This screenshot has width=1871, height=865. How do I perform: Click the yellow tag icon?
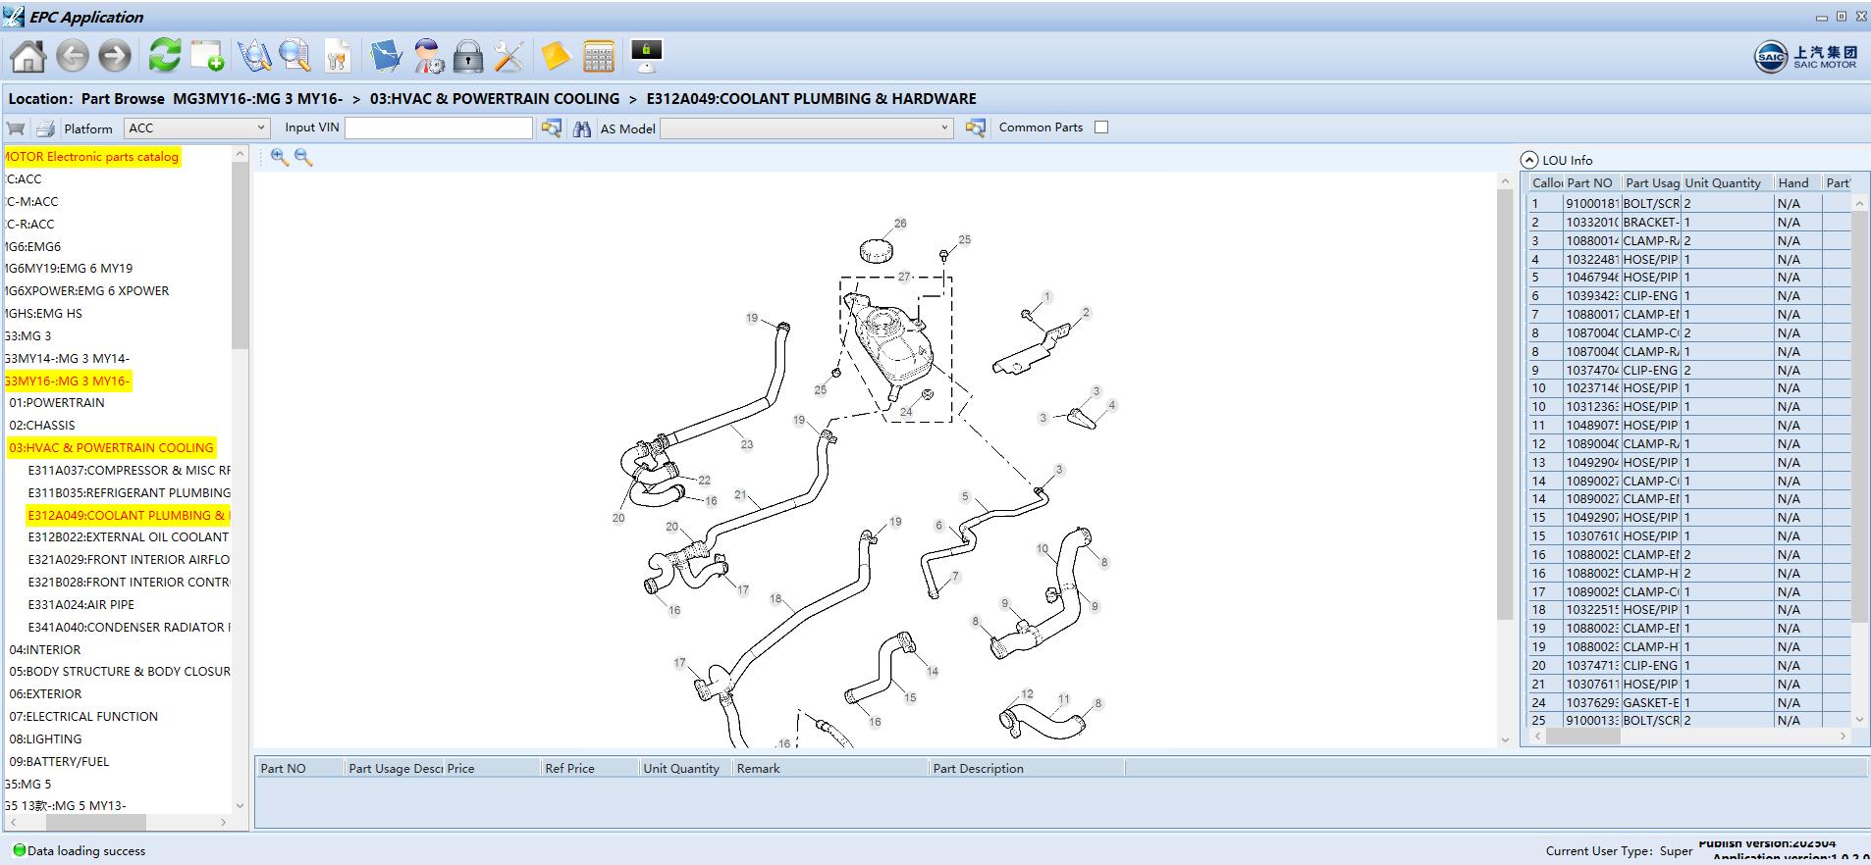(556, 56)
